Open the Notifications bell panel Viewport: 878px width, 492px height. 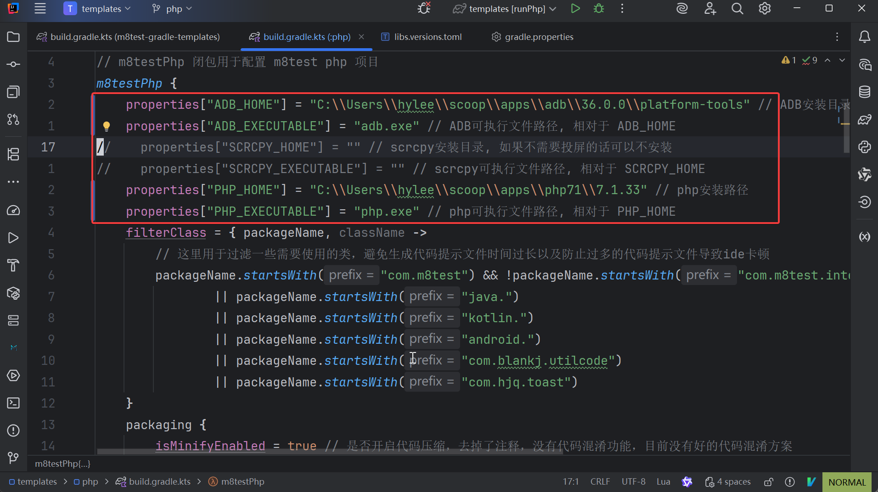pyautogui.click(x=864, y=37)
